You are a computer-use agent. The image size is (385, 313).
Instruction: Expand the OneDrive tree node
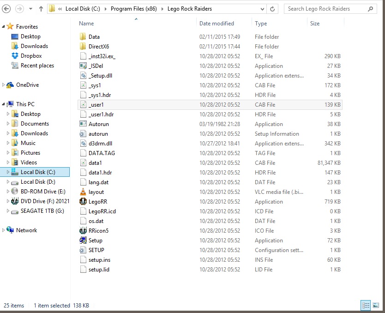click(3, 85)
